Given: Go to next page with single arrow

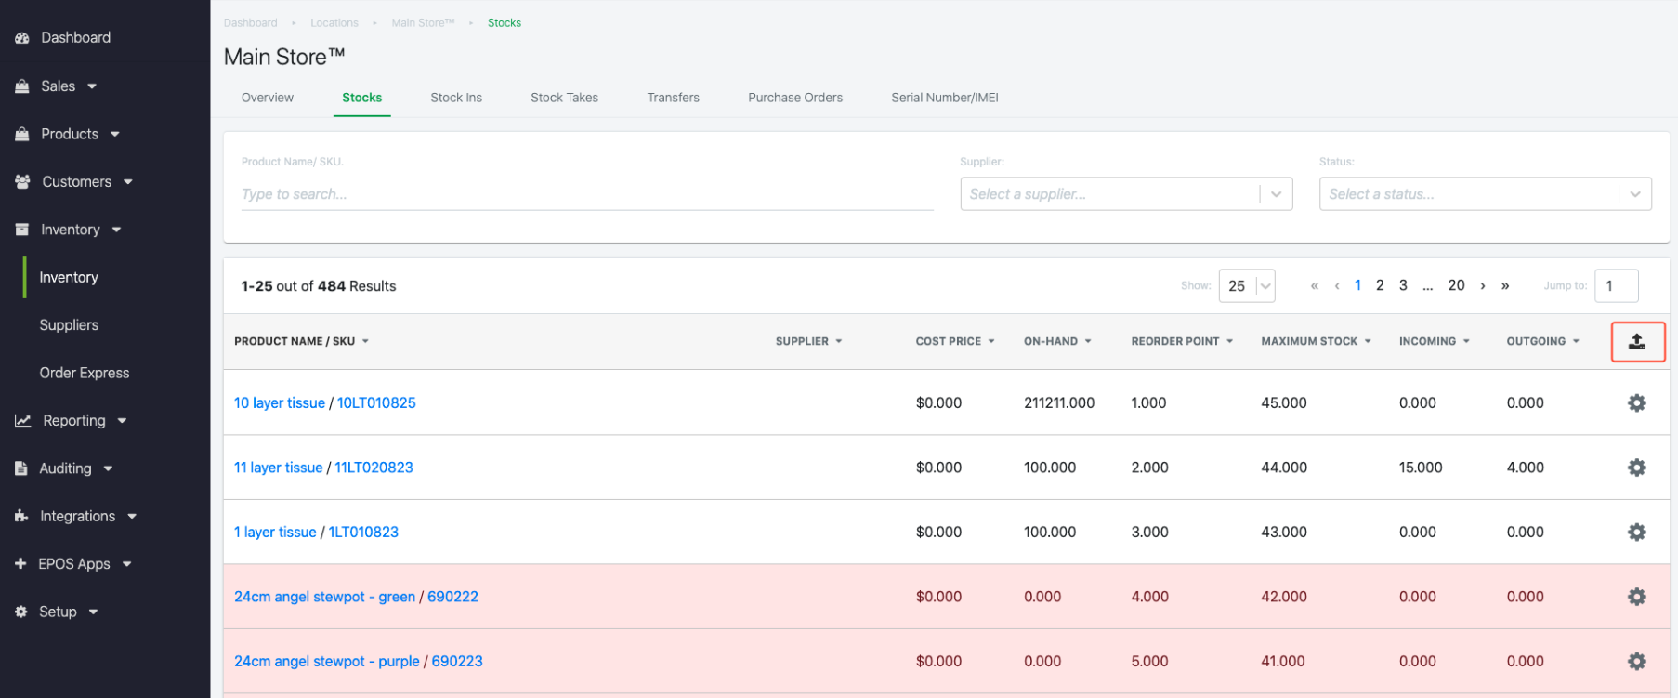Looking at the screenshot, I should (x=1482, y=286).
